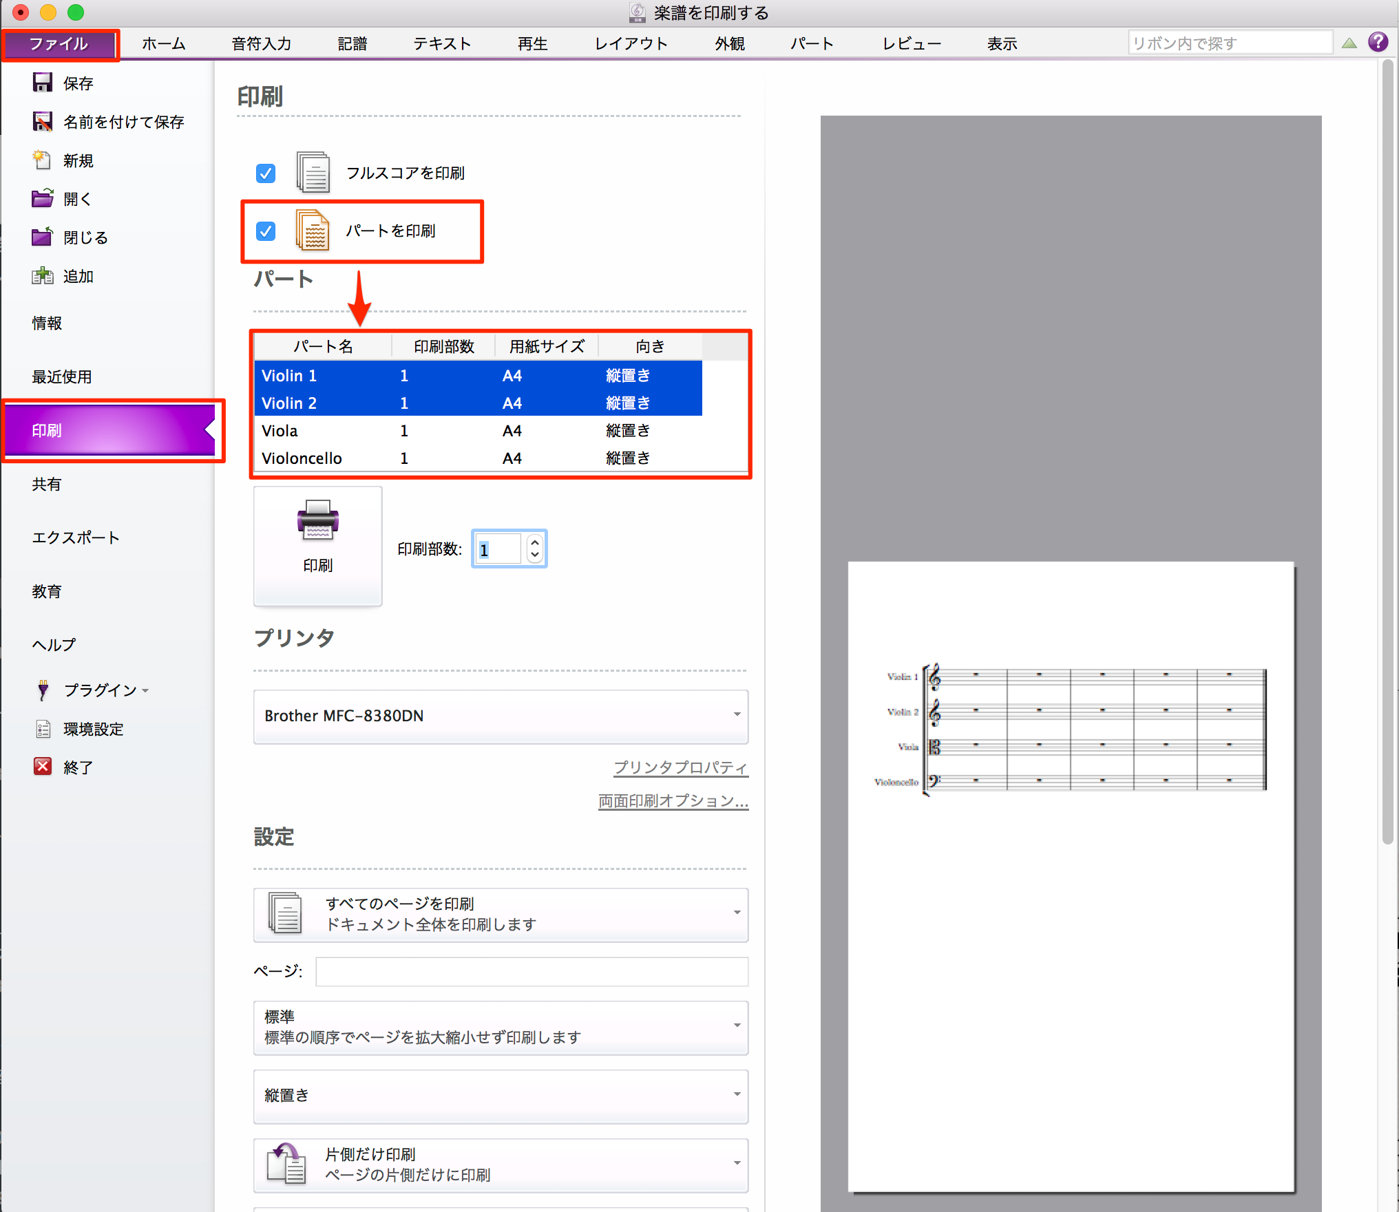This screenshot has height=1212, width=1399.
Task: Switch to the 表示 tab
Action: coord(1002,44)
